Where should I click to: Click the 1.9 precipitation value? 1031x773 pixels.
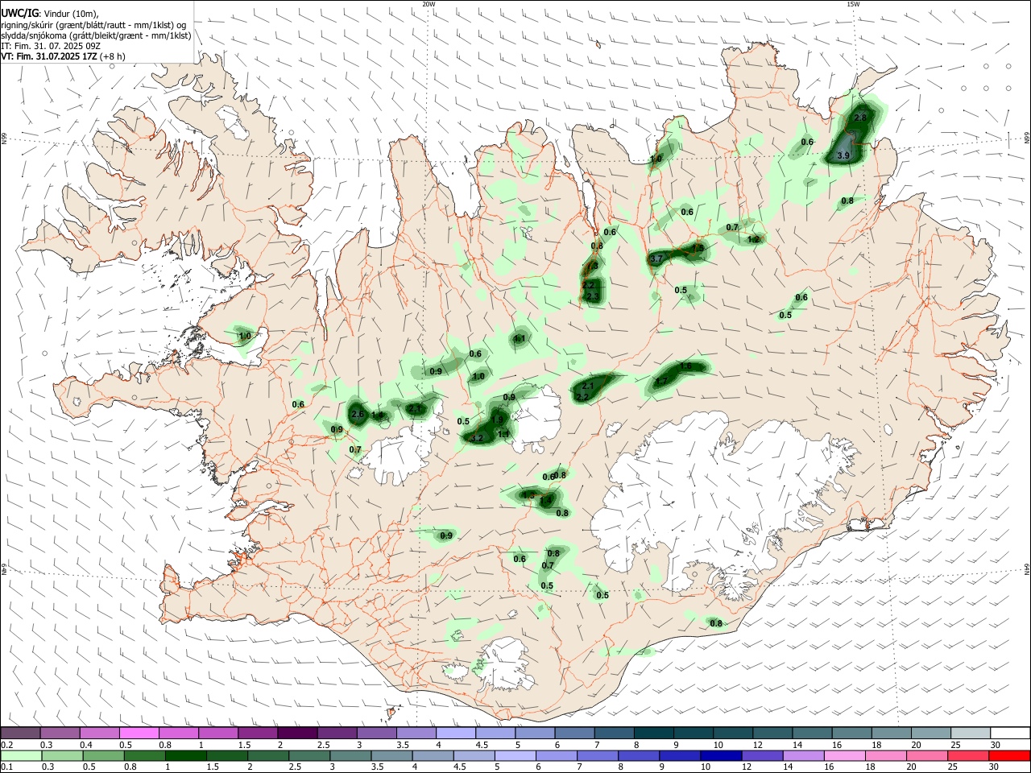point(498,420)
